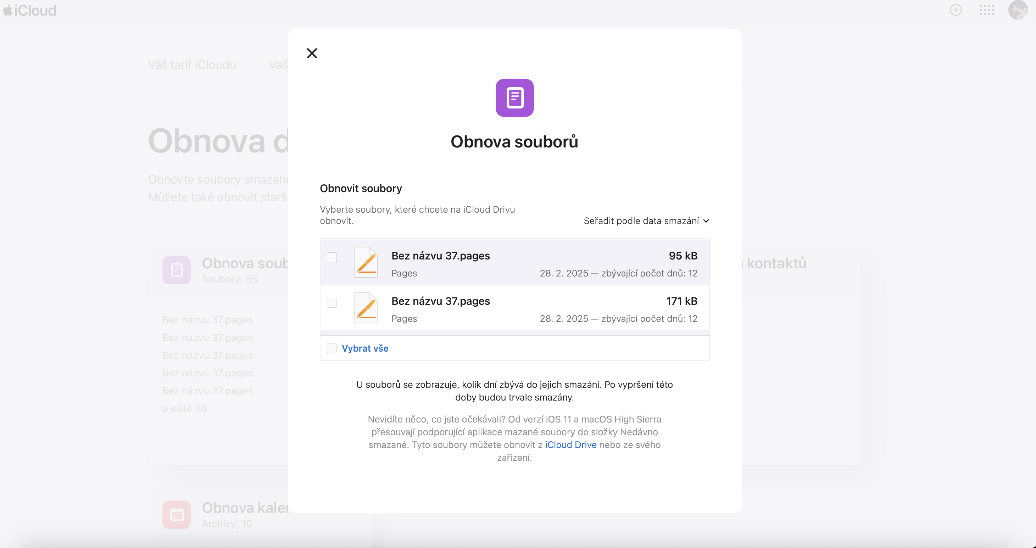Switch to the Váš tarif iCloudu tab
1036x548 pixels.
[192, 65]
